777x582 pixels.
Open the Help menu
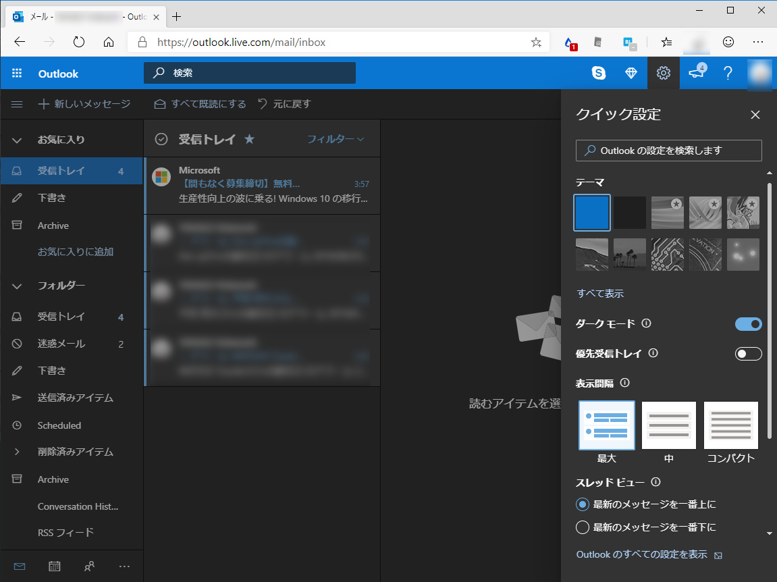coord(728,74)
